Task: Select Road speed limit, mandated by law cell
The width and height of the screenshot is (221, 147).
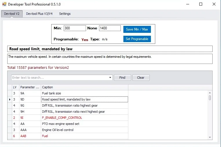Action: pos(85,99)
